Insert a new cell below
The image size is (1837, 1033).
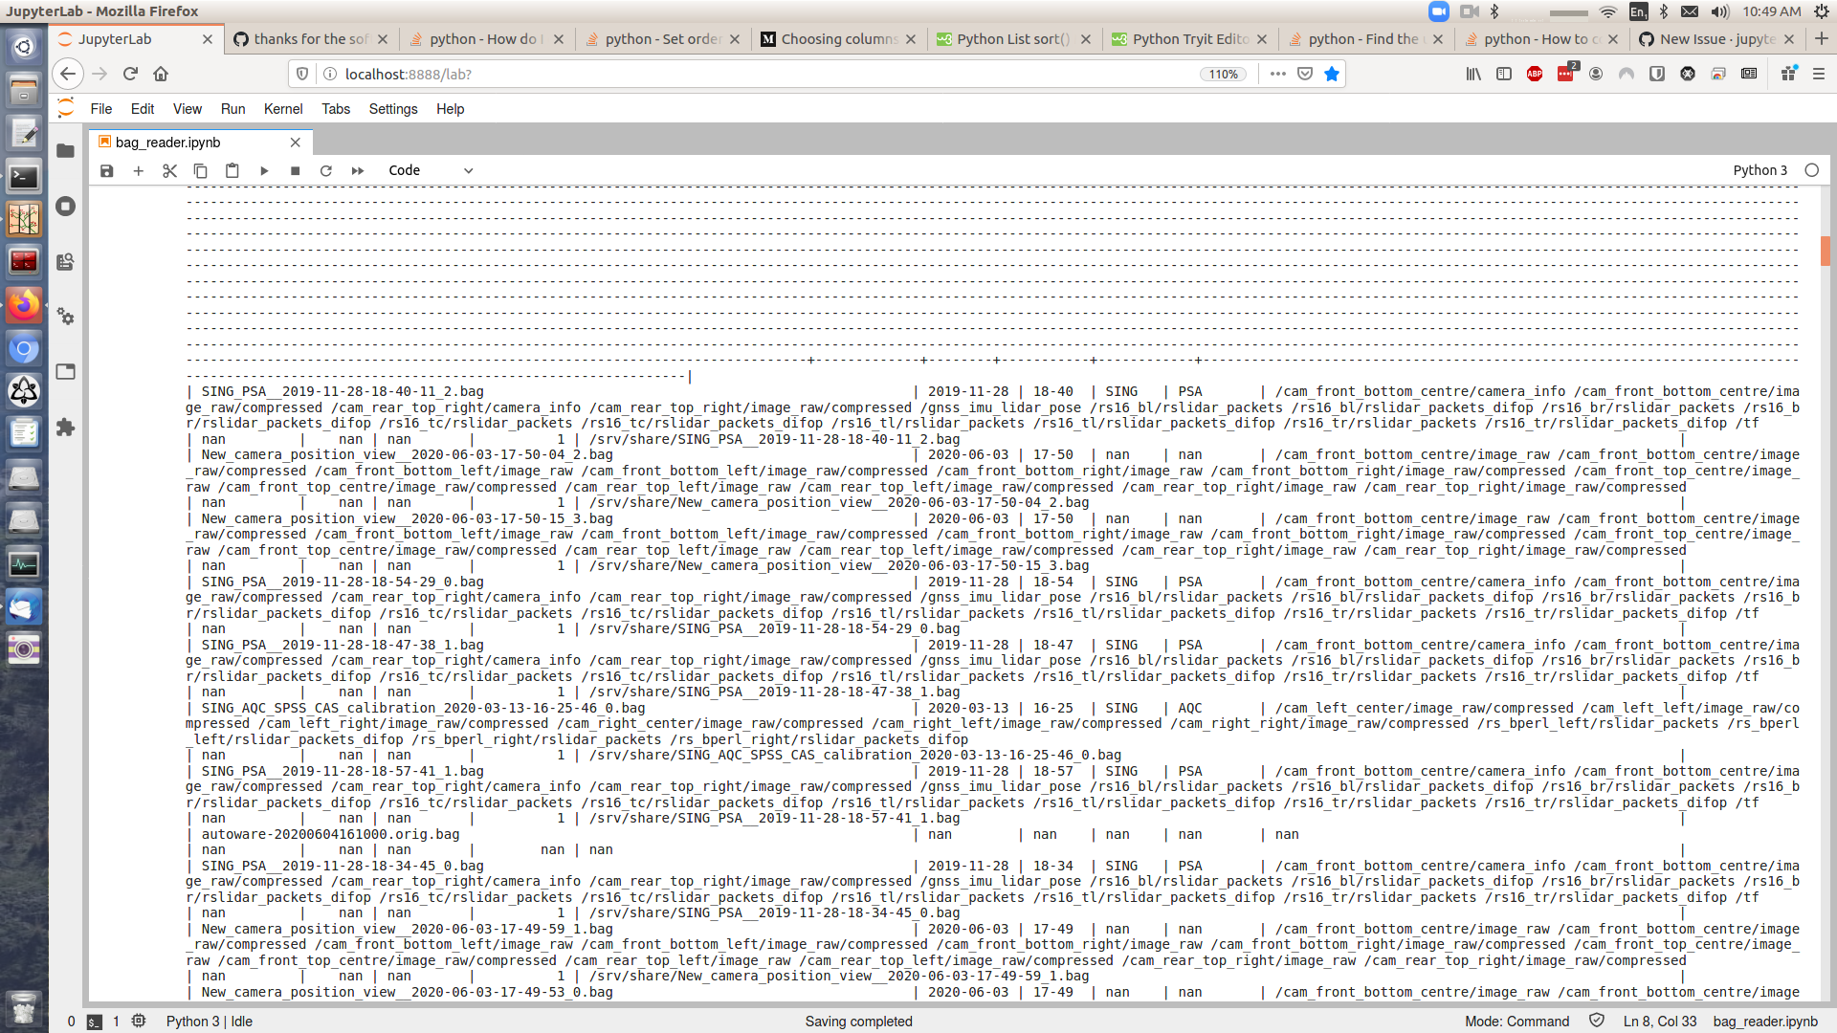tap(138, 170)
